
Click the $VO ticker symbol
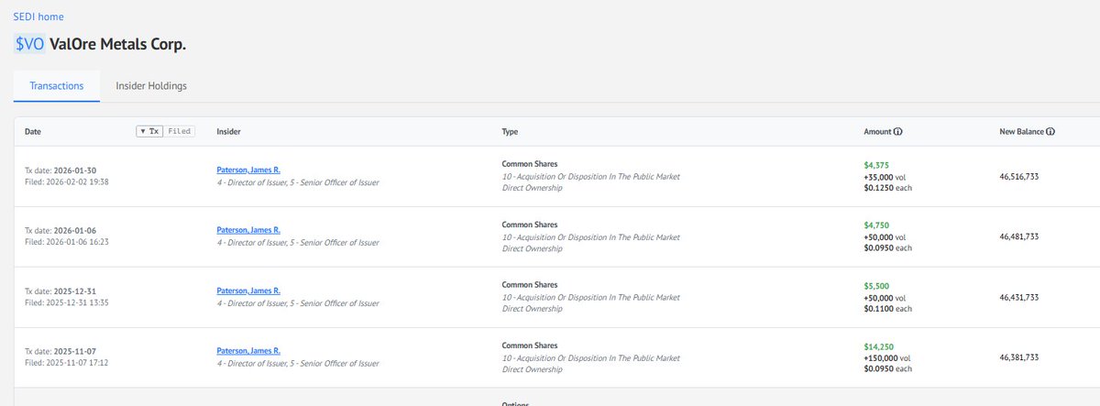pyautogui.click(x=29, y=43)
